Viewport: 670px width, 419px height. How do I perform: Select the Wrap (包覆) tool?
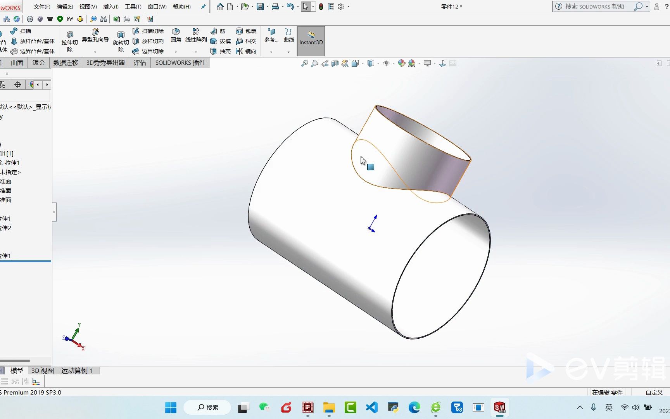click(x=246, y=31)
